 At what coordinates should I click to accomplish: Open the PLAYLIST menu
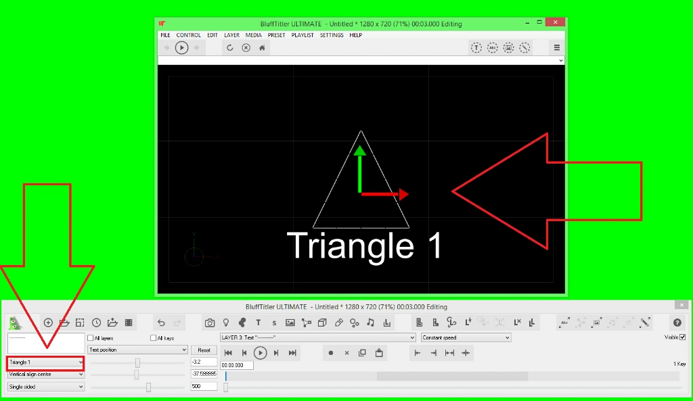coord(303,35)
